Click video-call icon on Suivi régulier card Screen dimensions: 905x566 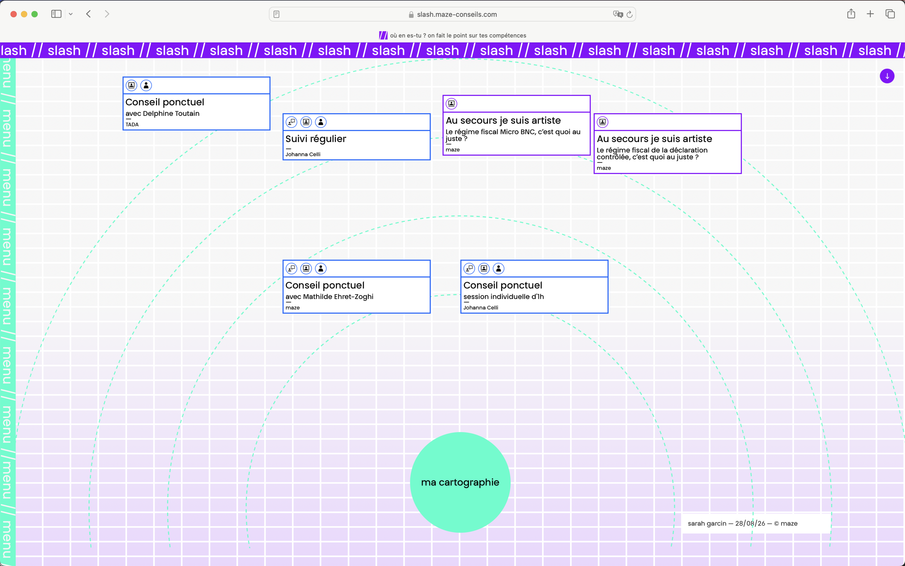click(x=306, y=122)
